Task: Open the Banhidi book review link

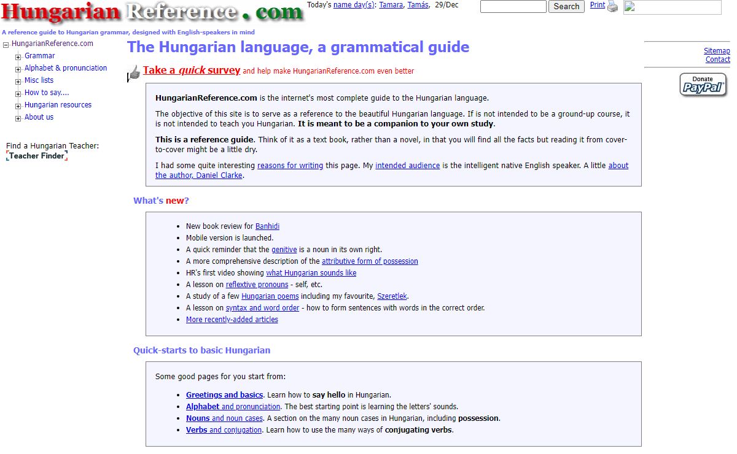Action: (x=267, y=226)
